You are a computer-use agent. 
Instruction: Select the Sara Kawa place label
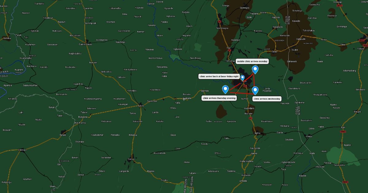point(195,58)
